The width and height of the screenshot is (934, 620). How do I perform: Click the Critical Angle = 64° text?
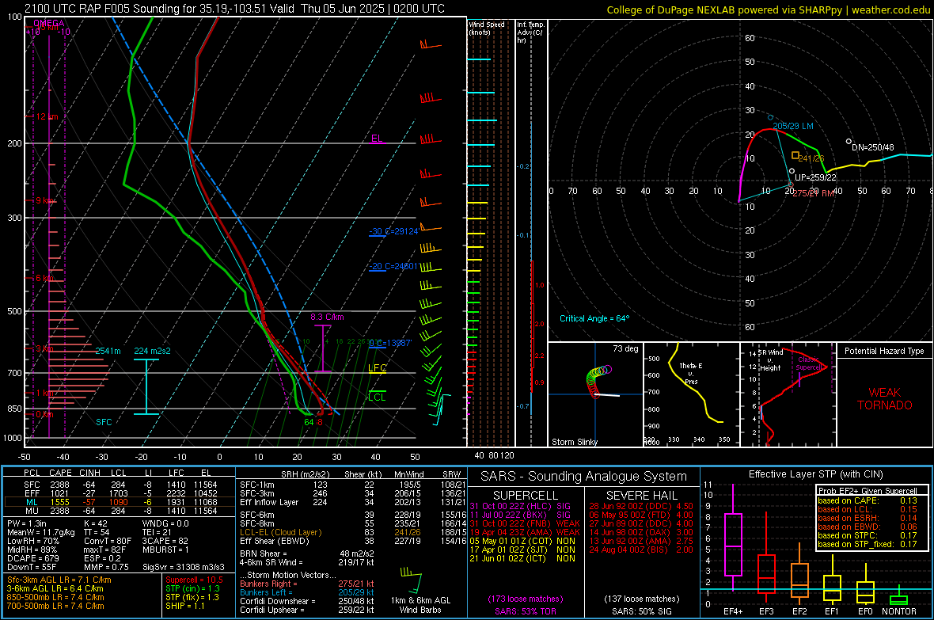pyautogui.click(x=594, y=319)
